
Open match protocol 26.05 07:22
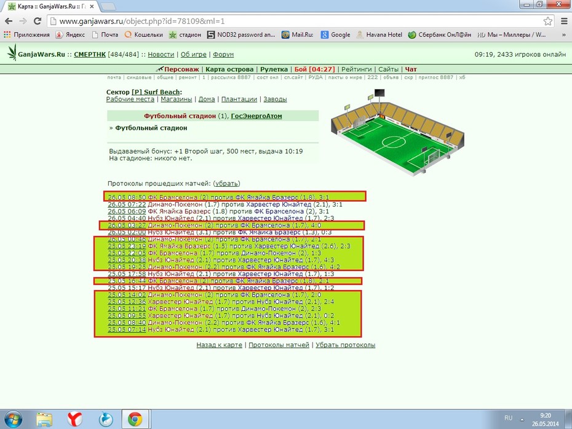click(x=127, y=205)
